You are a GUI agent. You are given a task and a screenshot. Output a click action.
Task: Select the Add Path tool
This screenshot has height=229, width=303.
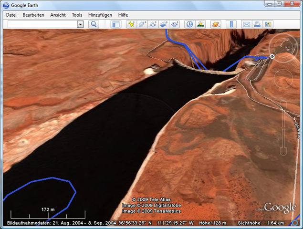point(153,24)
